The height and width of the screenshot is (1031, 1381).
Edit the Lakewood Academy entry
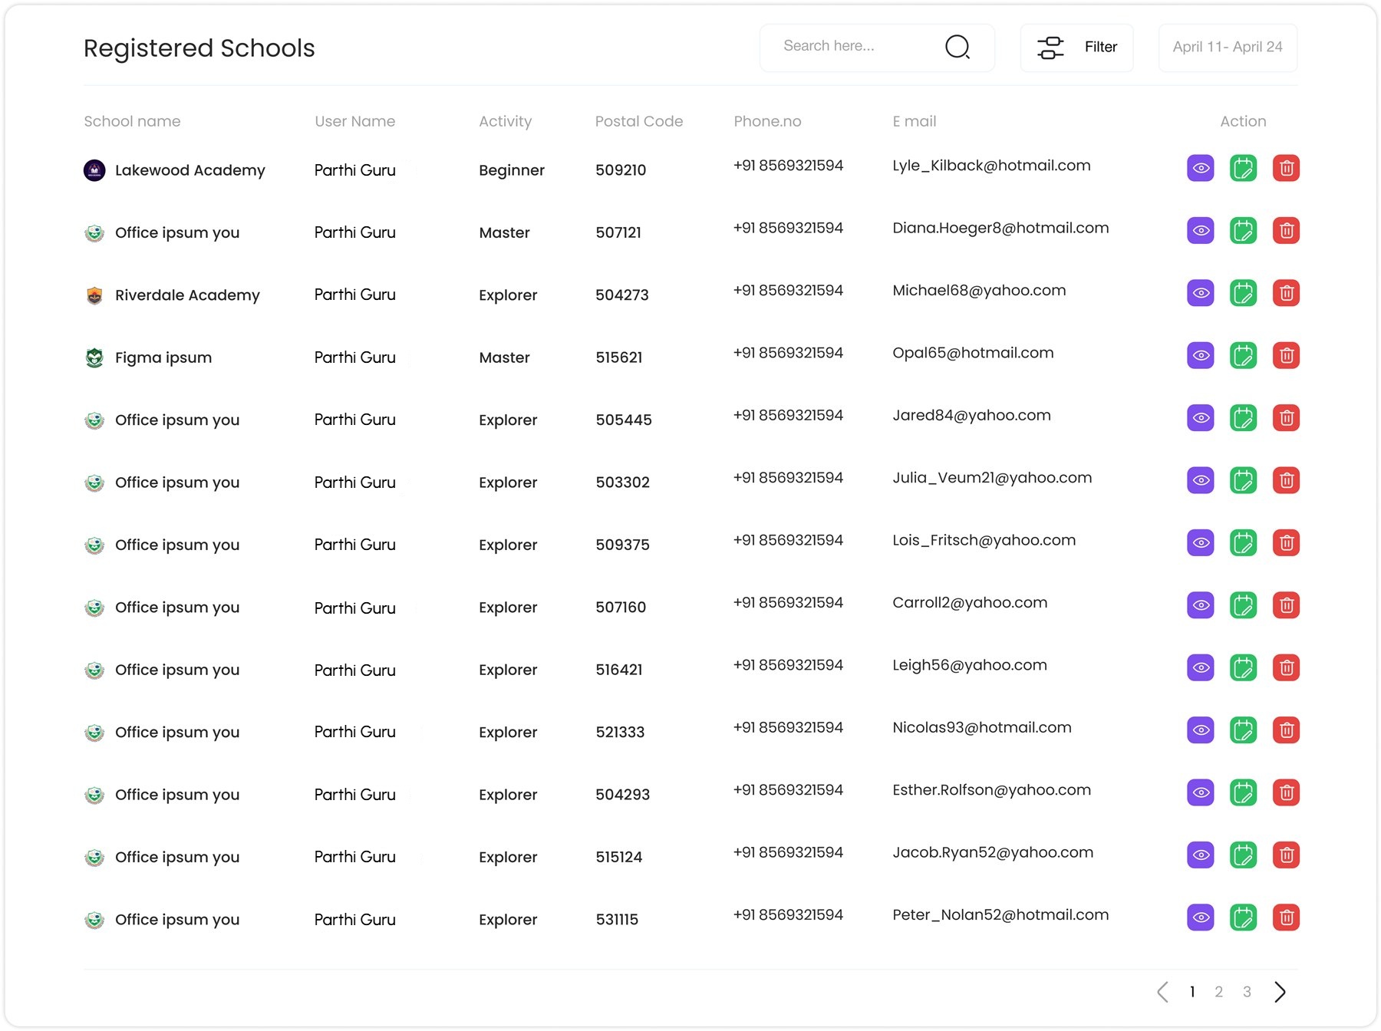click(x=1243, y=168)
